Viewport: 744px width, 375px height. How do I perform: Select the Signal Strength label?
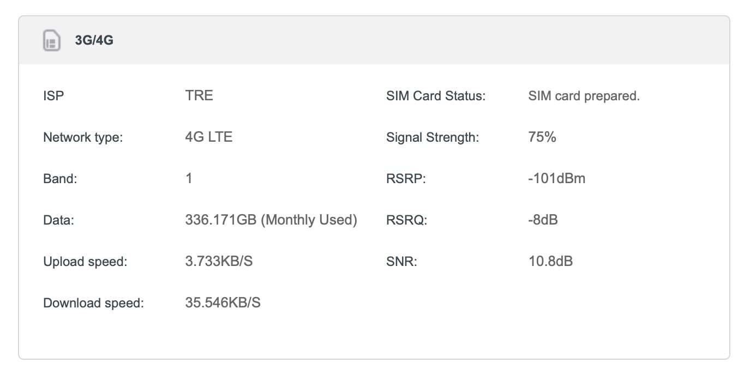[x=432, y=137]
